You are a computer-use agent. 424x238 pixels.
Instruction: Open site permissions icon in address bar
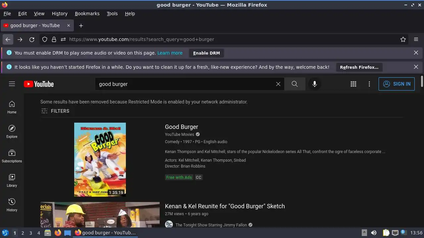[x=63, y=39]
